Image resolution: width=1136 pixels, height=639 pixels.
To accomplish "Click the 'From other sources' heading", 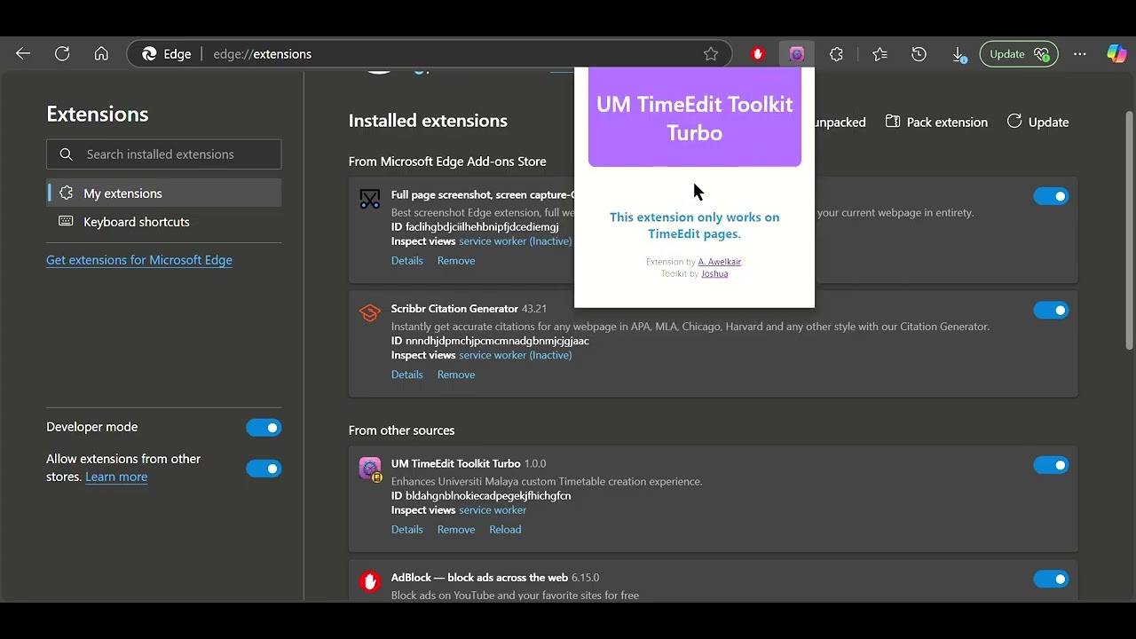I will point(401,430).
